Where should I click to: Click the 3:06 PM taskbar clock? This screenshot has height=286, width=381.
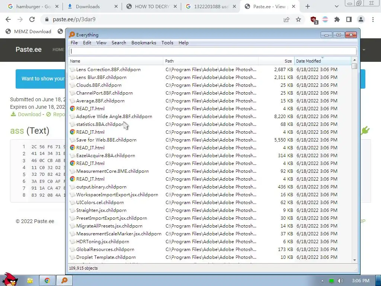[361, 281]
